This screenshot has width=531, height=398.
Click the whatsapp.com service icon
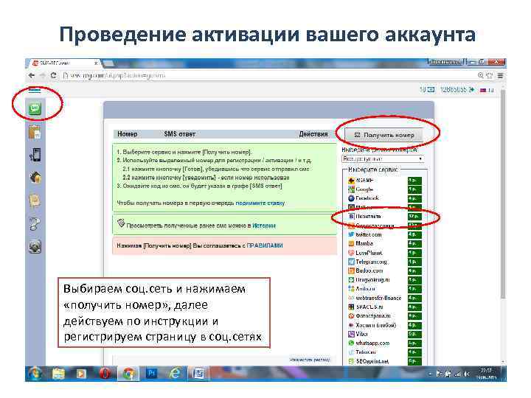[351, 343]
